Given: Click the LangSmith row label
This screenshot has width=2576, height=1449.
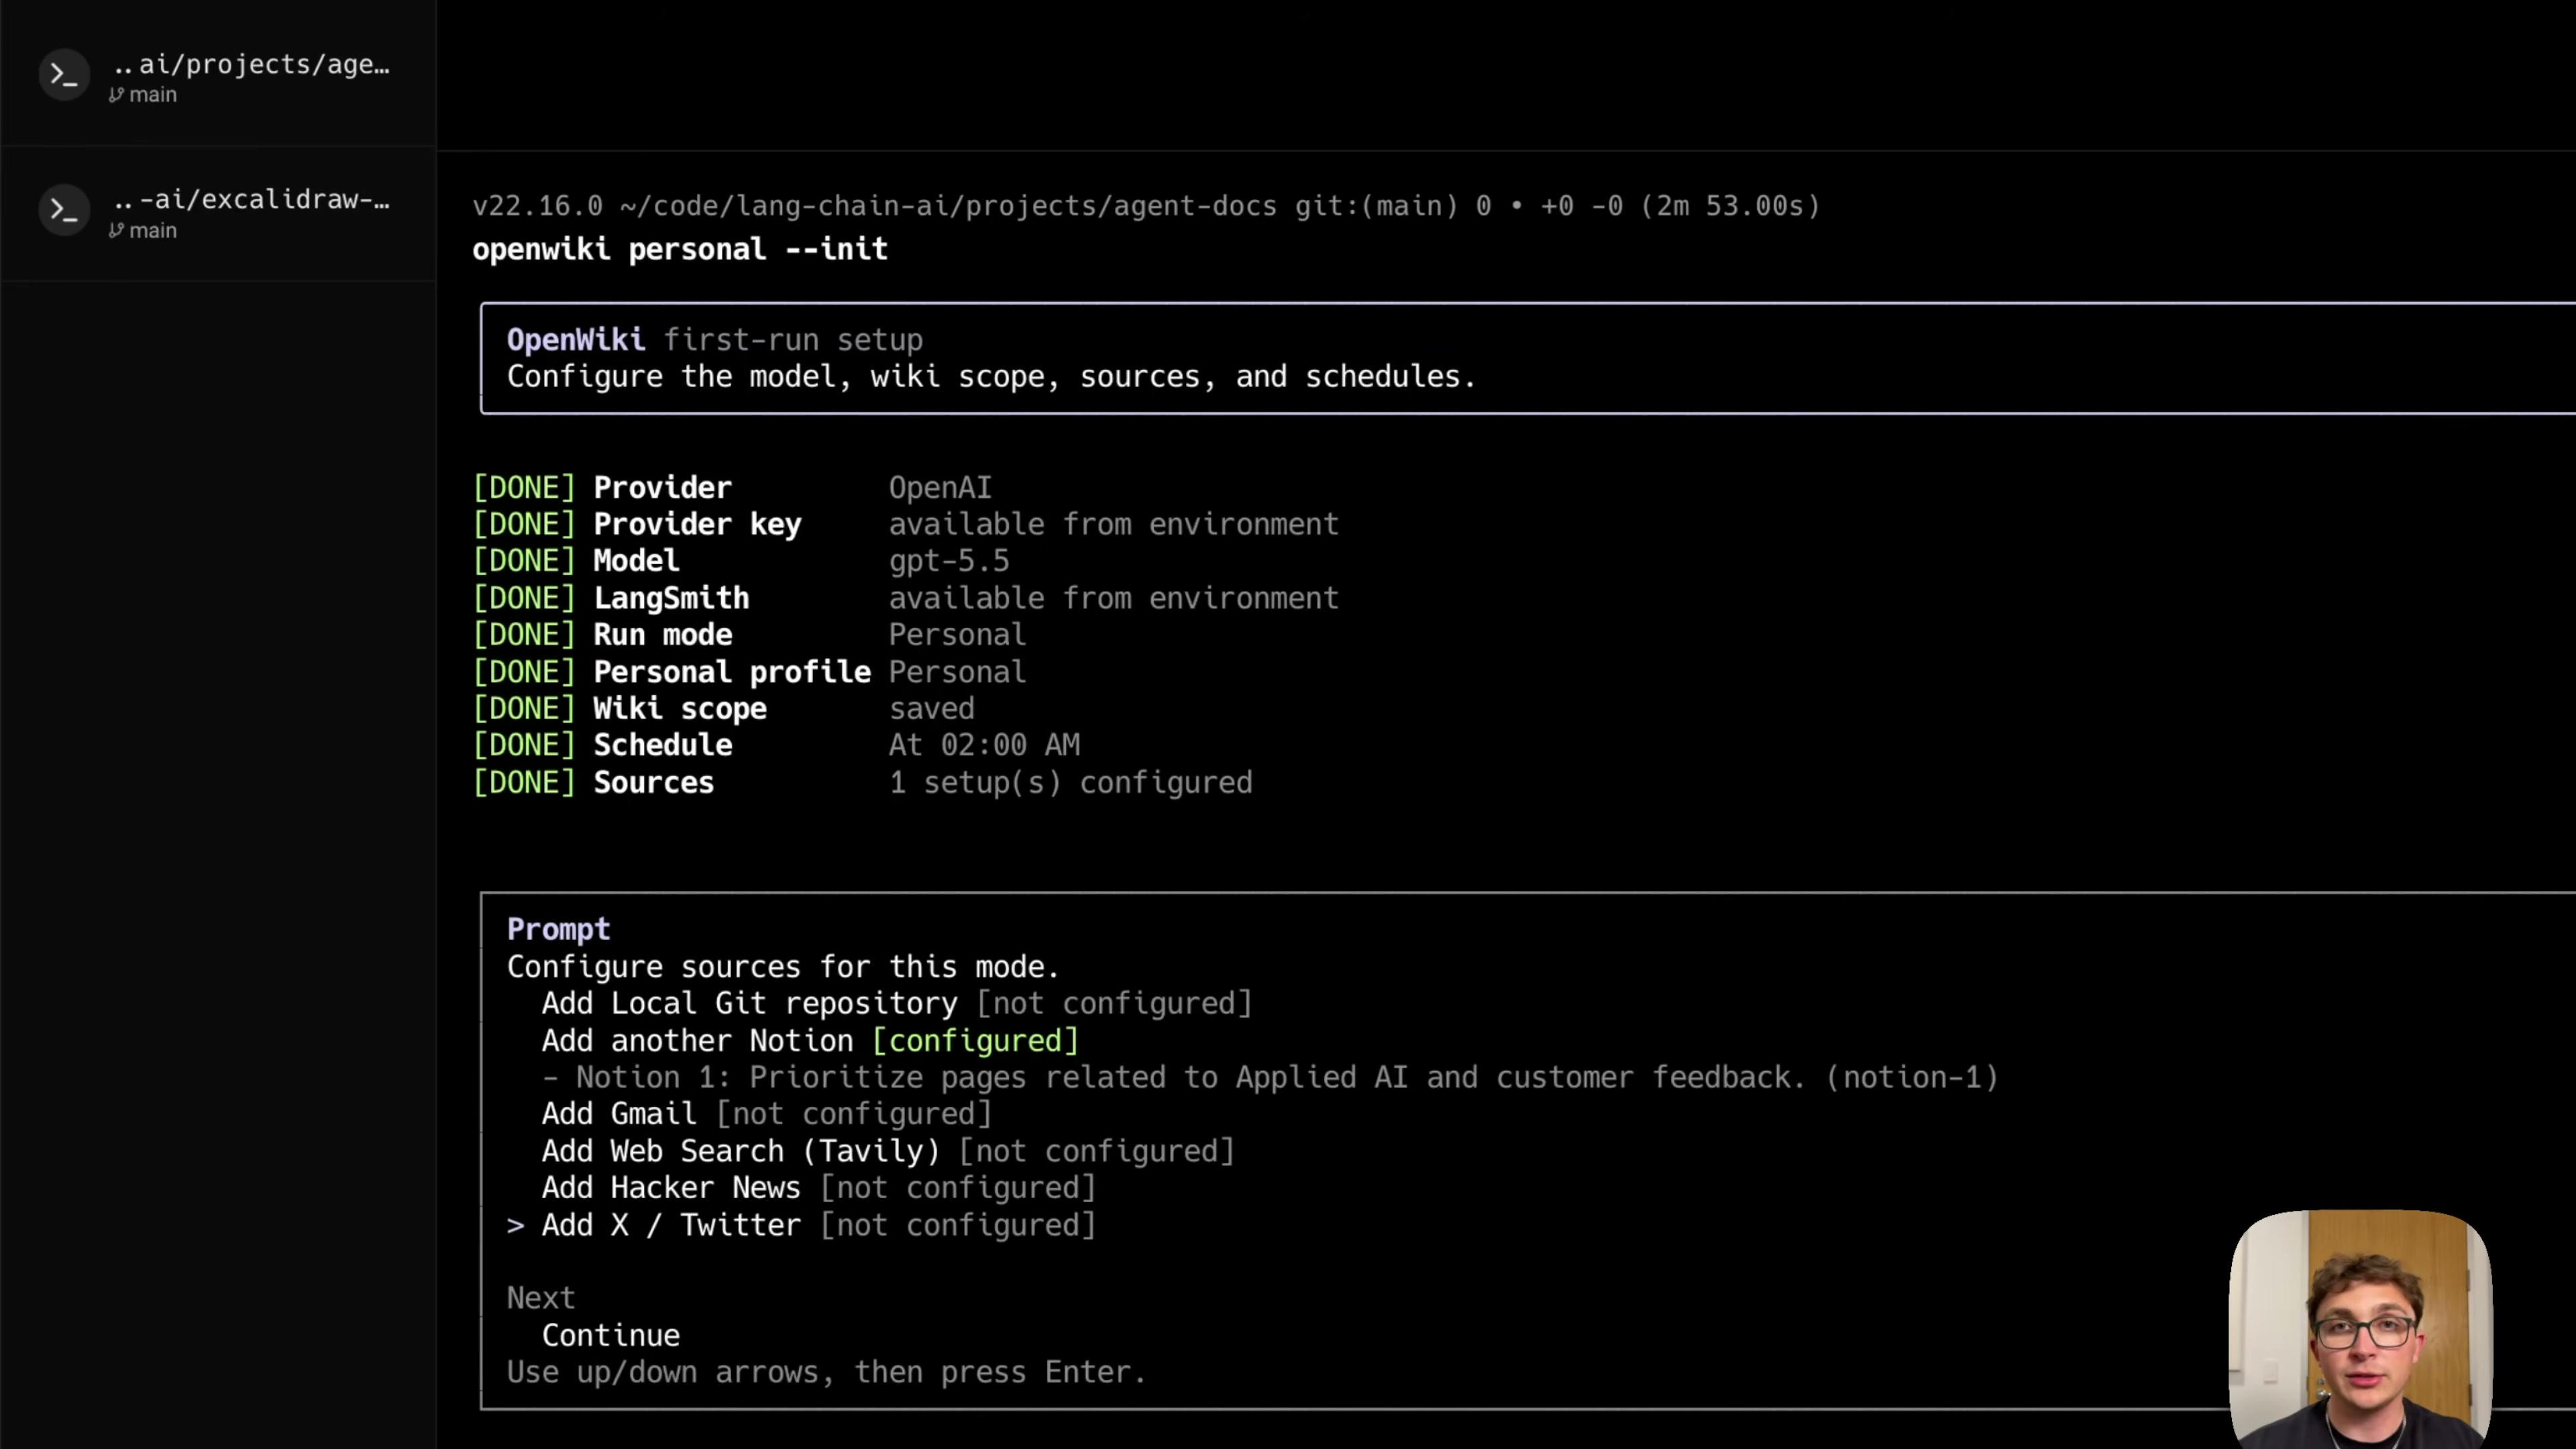Looking at the screenshot, I should tap(671, 598).
